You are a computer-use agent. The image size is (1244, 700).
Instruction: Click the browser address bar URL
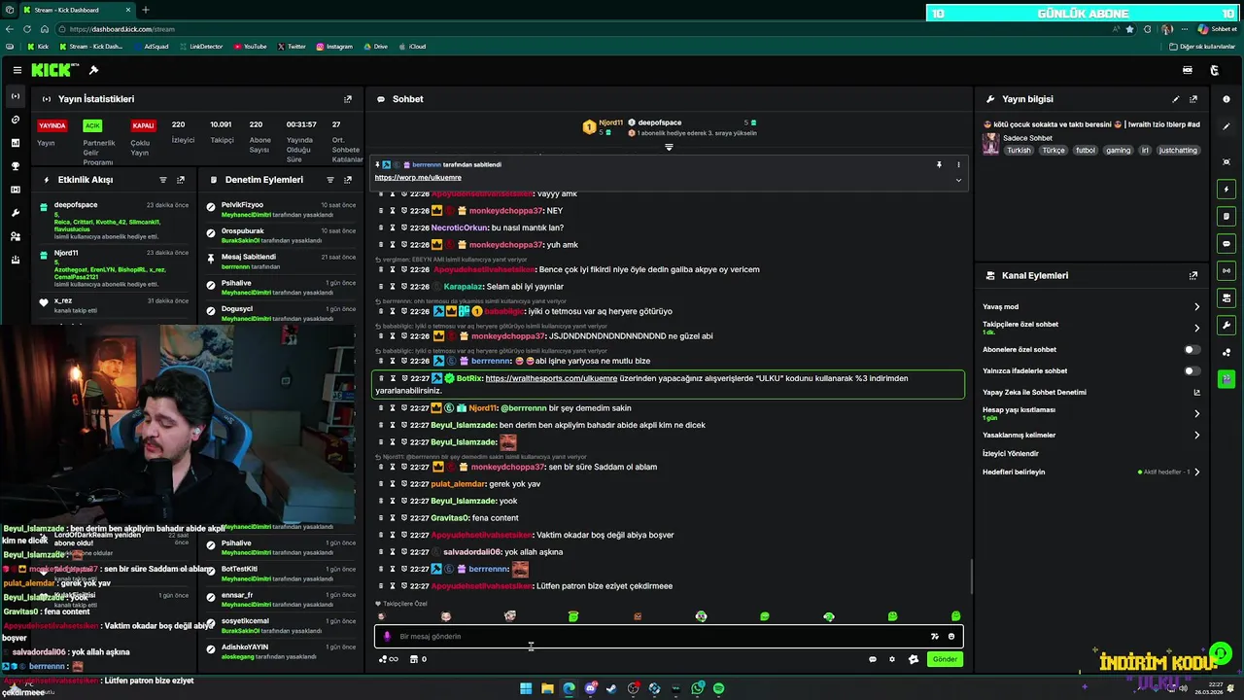[x=122, y=29]
